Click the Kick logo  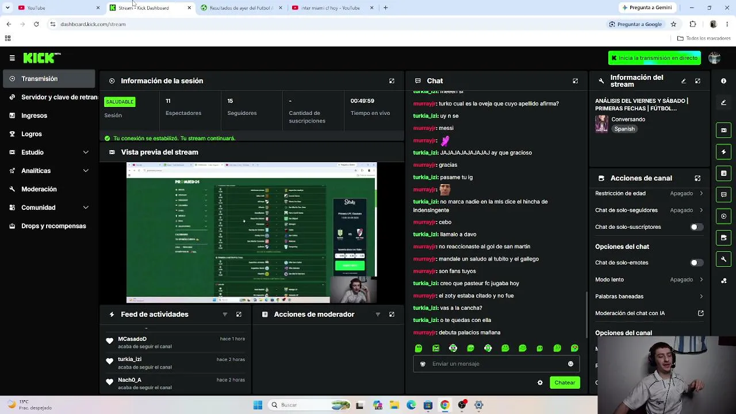42,57
